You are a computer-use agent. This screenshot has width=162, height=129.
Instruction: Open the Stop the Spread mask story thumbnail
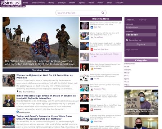point(141,102)
